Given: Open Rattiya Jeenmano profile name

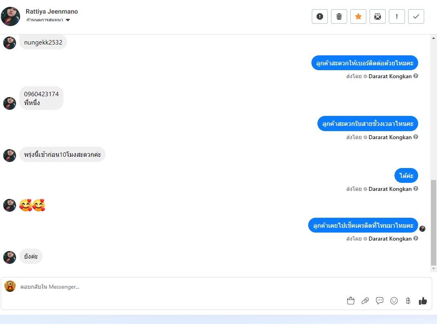Looking at the screenshot, I should point(51,11).
